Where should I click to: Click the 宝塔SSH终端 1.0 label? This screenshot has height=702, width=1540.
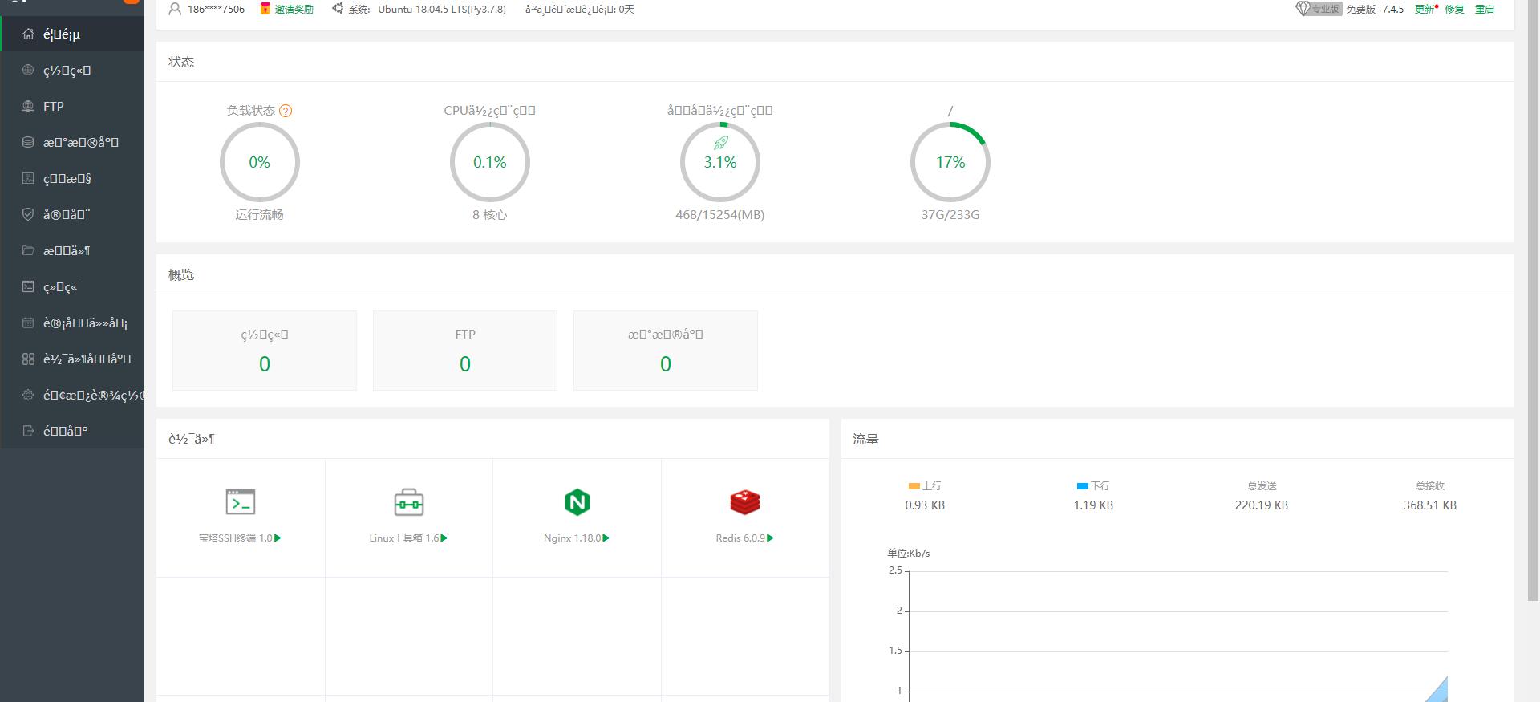tap(235, 538)
